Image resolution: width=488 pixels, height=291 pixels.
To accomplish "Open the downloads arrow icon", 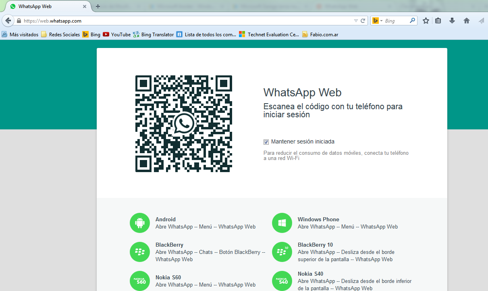I will point(452,21).
